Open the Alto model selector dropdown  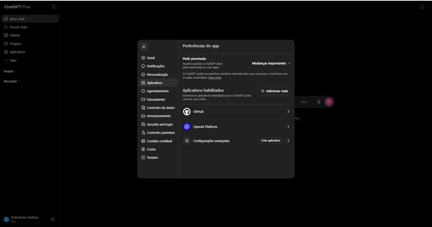pos(306,102)
